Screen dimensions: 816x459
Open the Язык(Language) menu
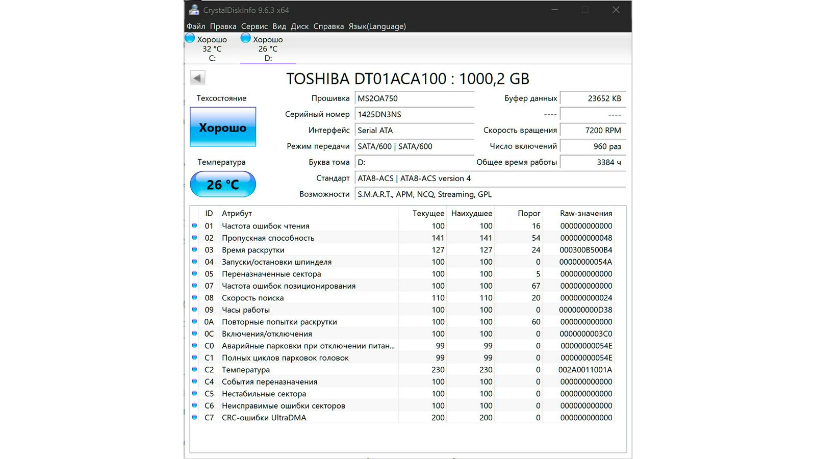pyautogui.click(x=377, y=27)
